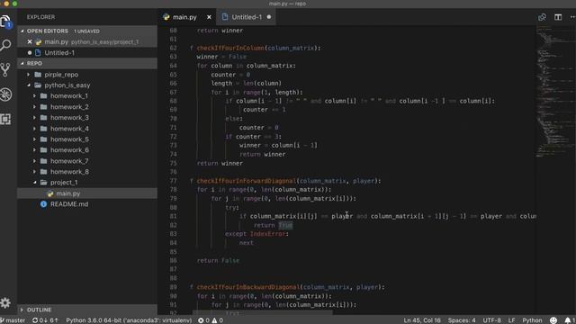The height and width of the screenshot is (324, 576).
Task: Open the Extensions view
Action: point(5,119)
